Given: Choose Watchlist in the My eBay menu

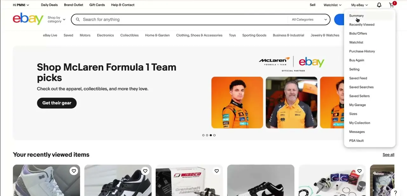Looking at the screenshot, I should (356, 42).
